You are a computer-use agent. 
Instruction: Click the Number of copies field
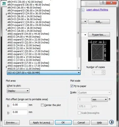pos(97,72)
